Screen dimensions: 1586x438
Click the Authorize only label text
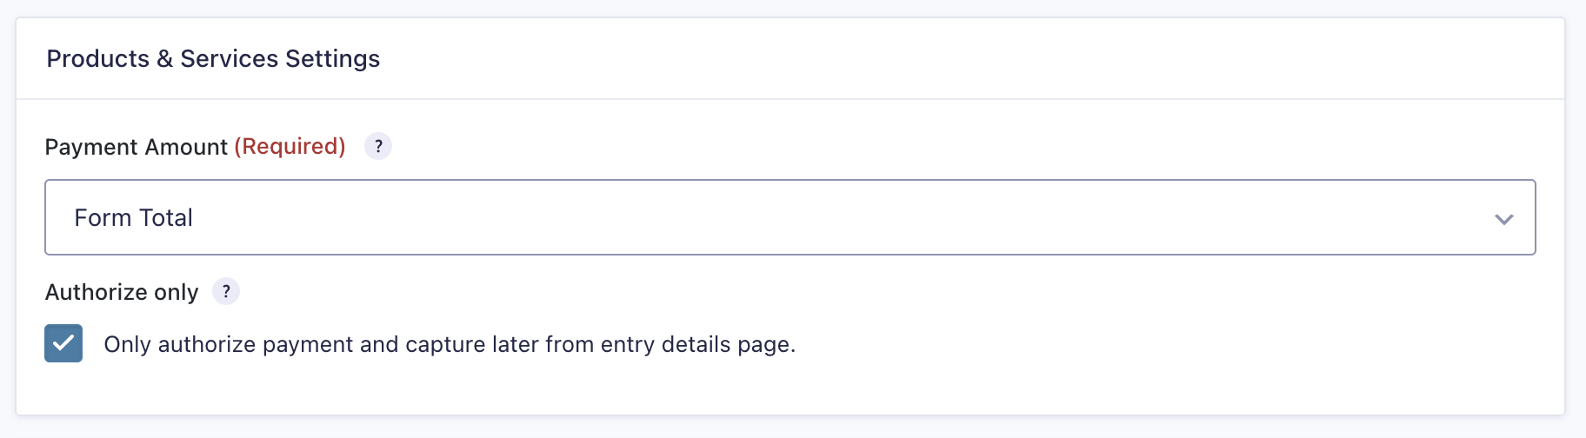click(122, 292)
